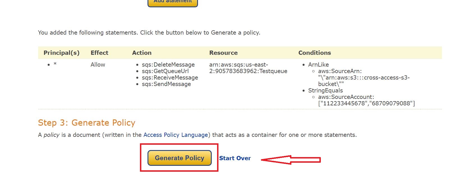Click the Conditions column header
The width and height of the screenshot is (463, 179).
pos(314,53)
